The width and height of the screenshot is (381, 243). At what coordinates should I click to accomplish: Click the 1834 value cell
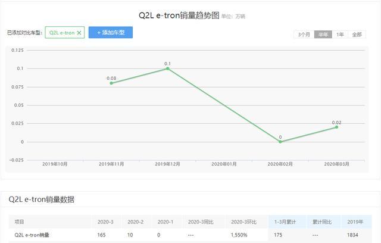tap(352, 235)
